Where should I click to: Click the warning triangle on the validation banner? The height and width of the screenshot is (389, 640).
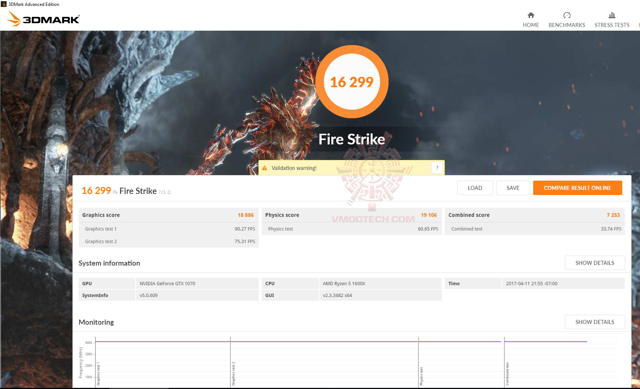click(265, 167)
